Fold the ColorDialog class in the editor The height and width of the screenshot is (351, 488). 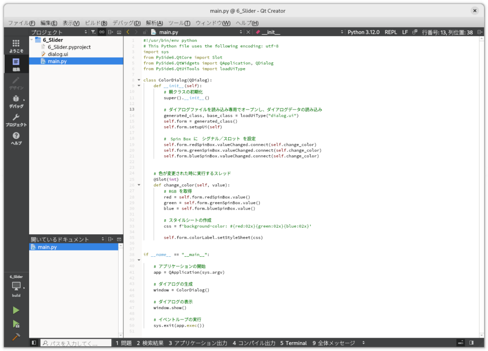(x=139, y=80)
